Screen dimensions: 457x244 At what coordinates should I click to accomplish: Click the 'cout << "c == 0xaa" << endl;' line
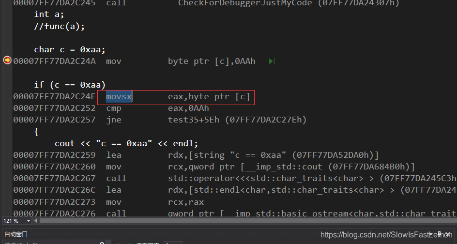click(126, 143)
